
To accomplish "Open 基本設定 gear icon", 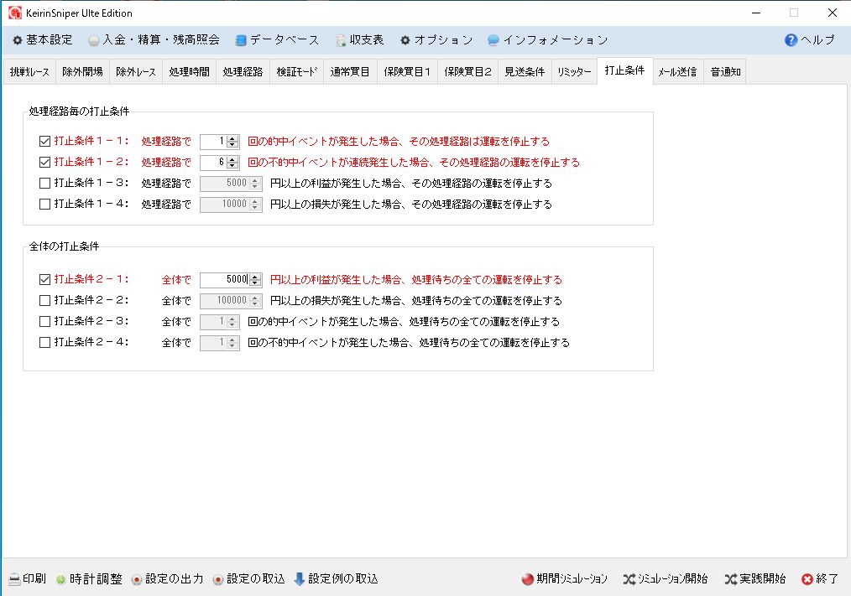I will (18, 40).
